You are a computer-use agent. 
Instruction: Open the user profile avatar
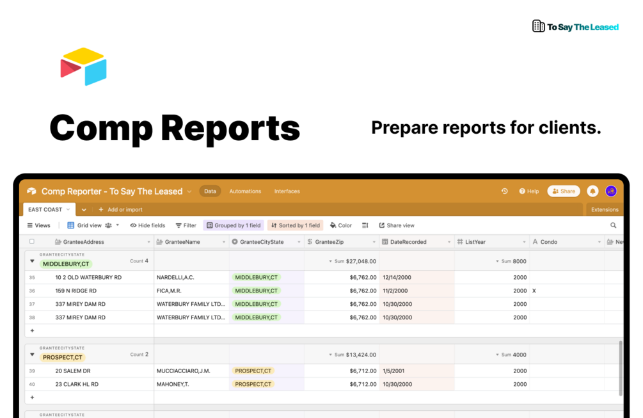[611, 191]
